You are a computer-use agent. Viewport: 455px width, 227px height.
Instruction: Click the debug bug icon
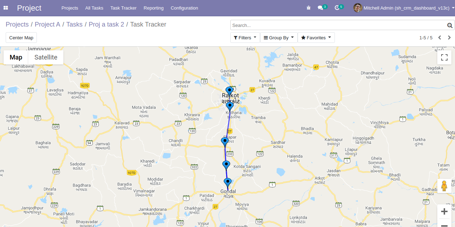click(x=309, y=8)
